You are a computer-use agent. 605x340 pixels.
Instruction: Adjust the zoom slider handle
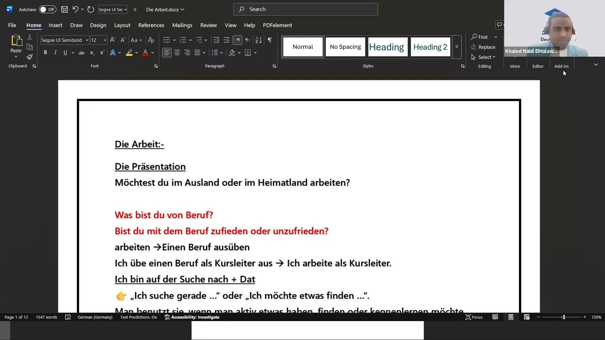pos(563,317)
